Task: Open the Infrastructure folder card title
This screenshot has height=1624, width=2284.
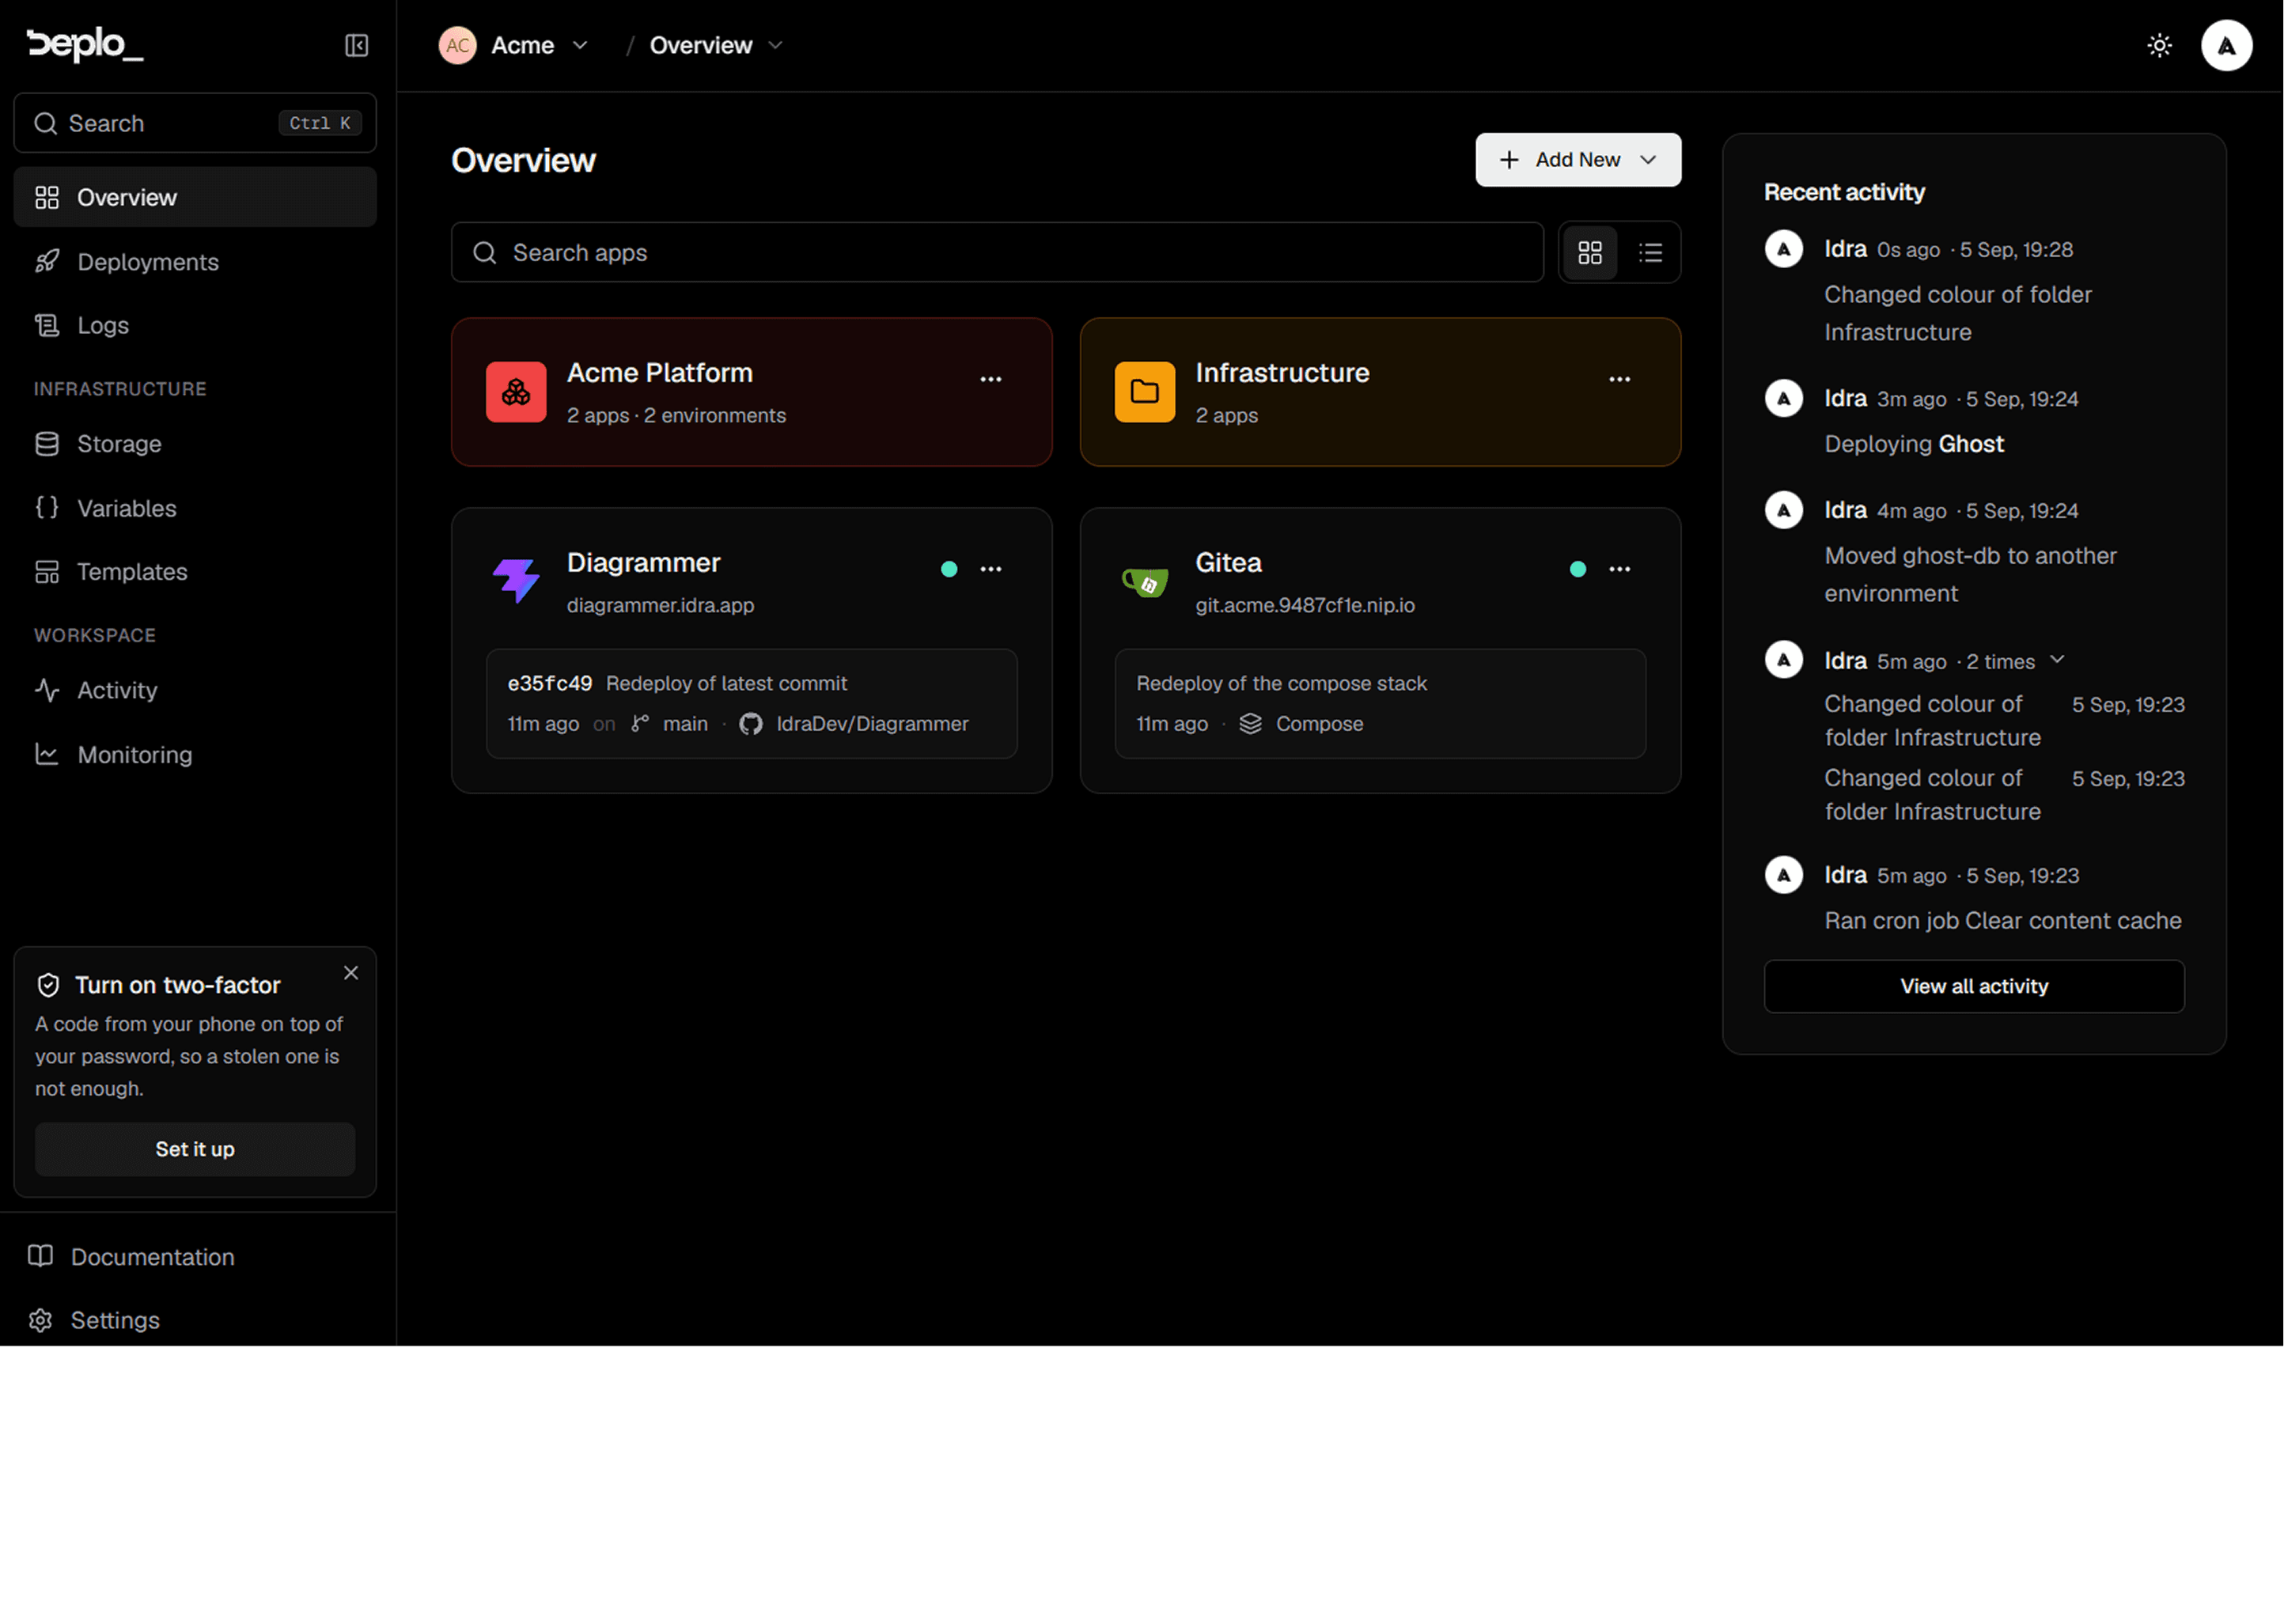Action: (x=1282, y=373)
